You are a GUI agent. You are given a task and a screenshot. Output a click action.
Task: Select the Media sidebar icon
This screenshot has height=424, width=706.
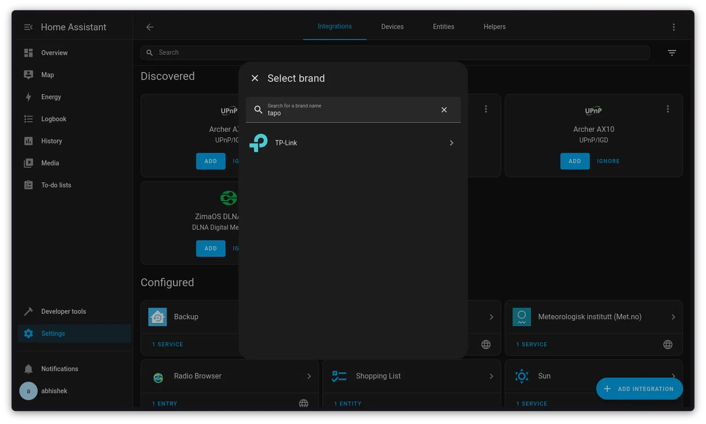(28, 163)
